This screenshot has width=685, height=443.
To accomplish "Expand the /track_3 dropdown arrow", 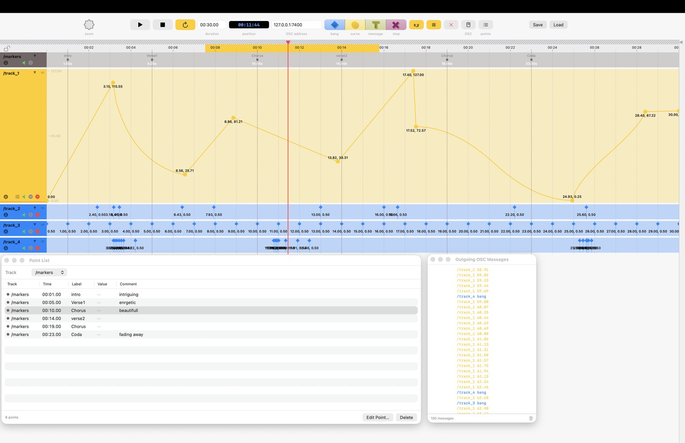I will tap(35, 224).
